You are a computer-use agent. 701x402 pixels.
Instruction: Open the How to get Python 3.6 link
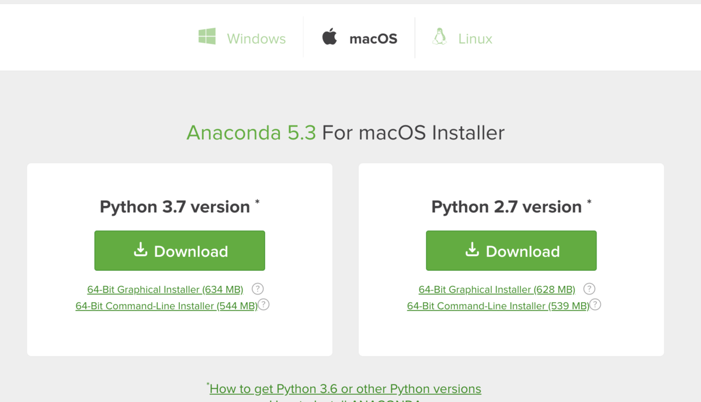(345, 389)
